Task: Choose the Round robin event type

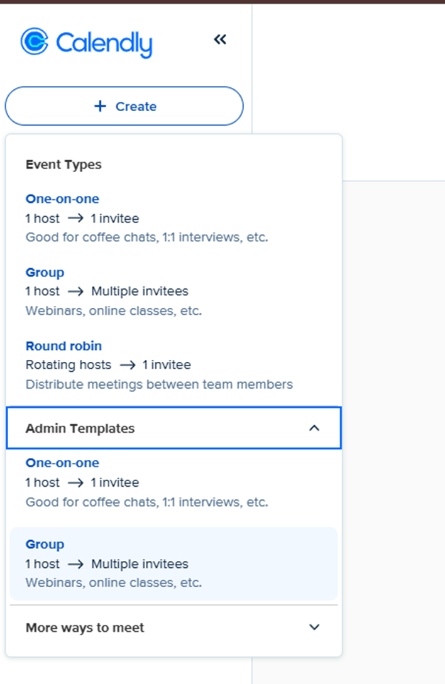Action: tap(63, 346)
